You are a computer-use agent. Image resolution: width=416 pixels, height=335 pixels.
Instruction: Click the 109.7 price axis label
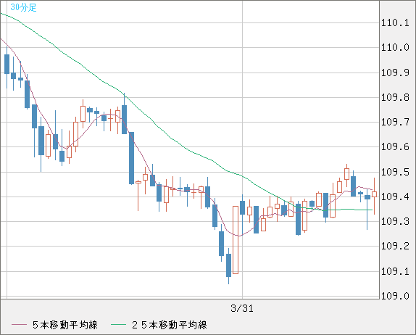click(x=395, y=122)
